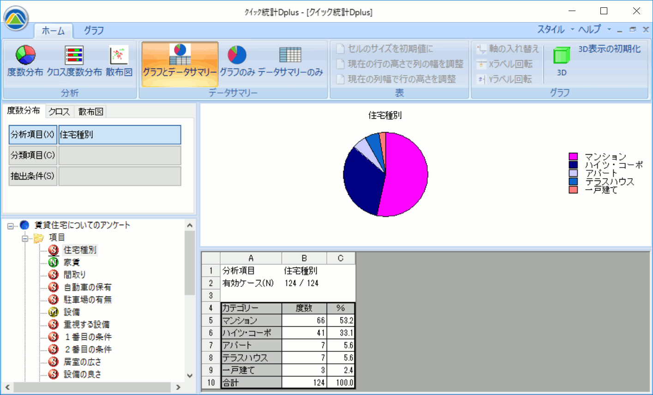This screenshot has height=395, width=653.
Task: Select 間取り item in the tree
Action: [75, 275]
